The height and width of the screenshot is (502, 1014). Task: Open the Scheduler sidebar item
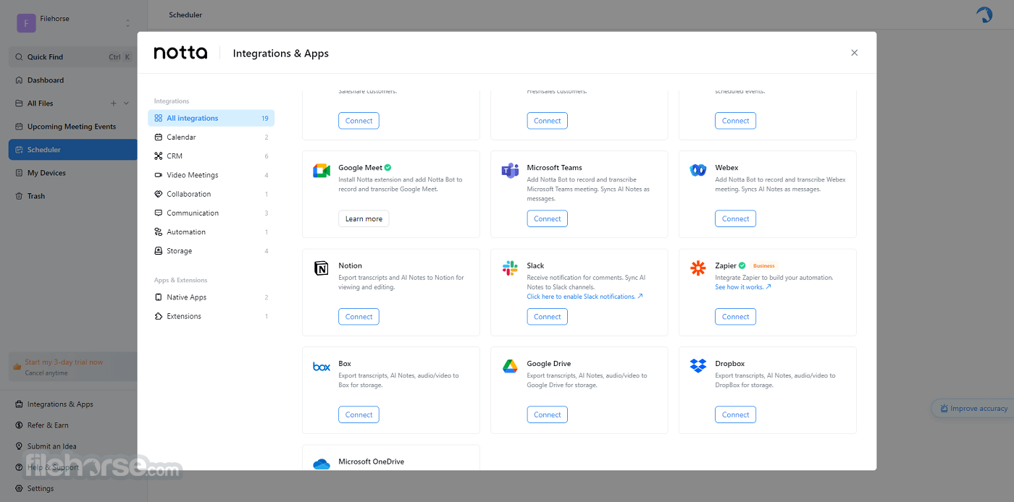pos(72,150)
